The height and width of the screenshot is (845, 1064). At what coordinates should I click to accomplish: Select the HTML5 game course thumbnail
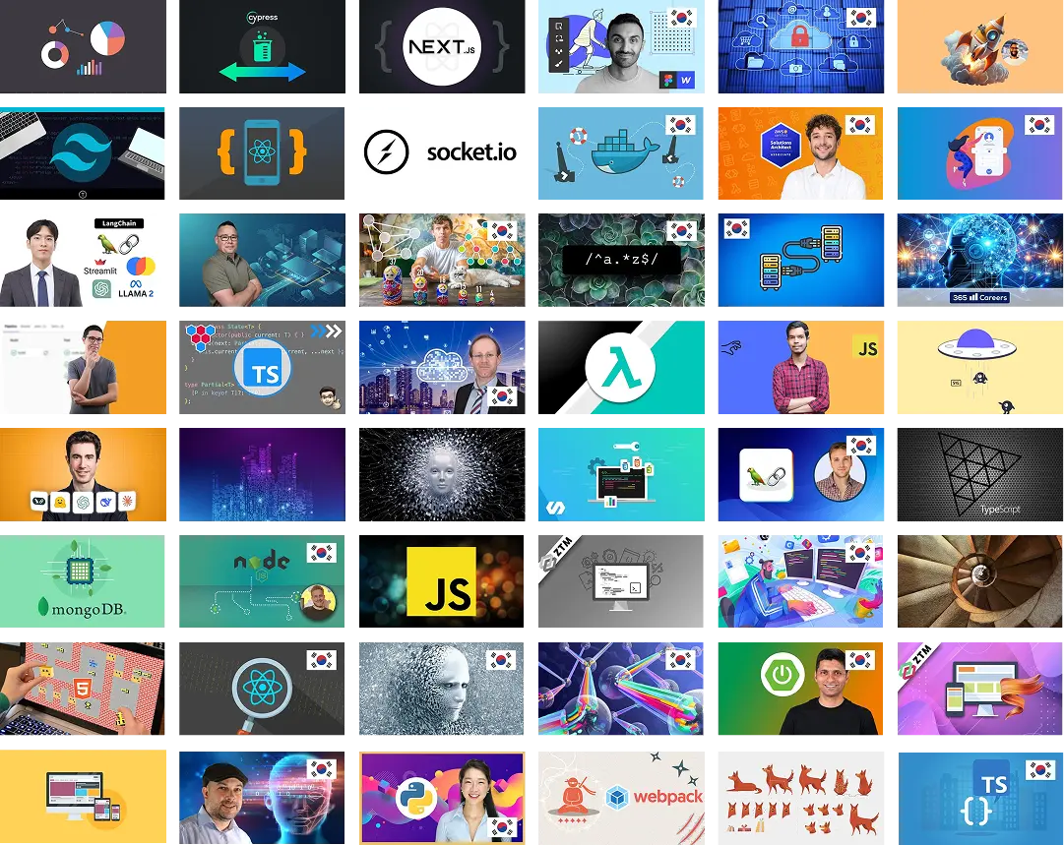coord(85,688)
